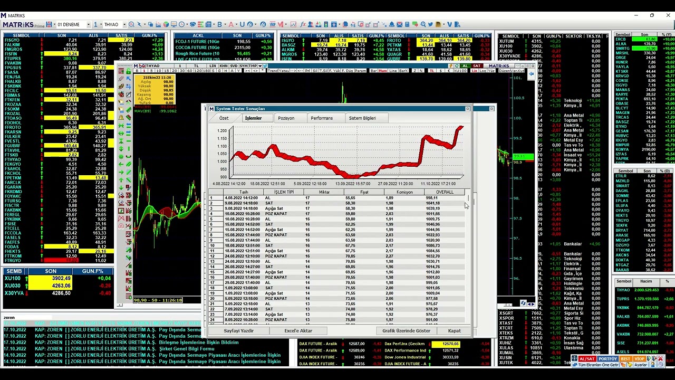
Task: Click the Sayfayı Yazdır button
Action: (x=239, y=331)
